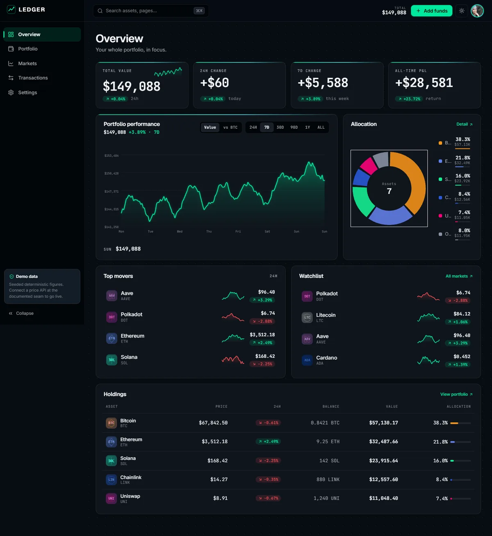The image size is (492, 536).
Task: Open Overview in the sidebar
Action: point(42,34)
